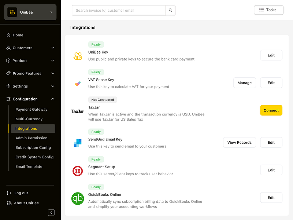Click the VAT Sense checkmark logo
Image resolution: width=293 pixels, height=220 pixels.
point(78,84)
